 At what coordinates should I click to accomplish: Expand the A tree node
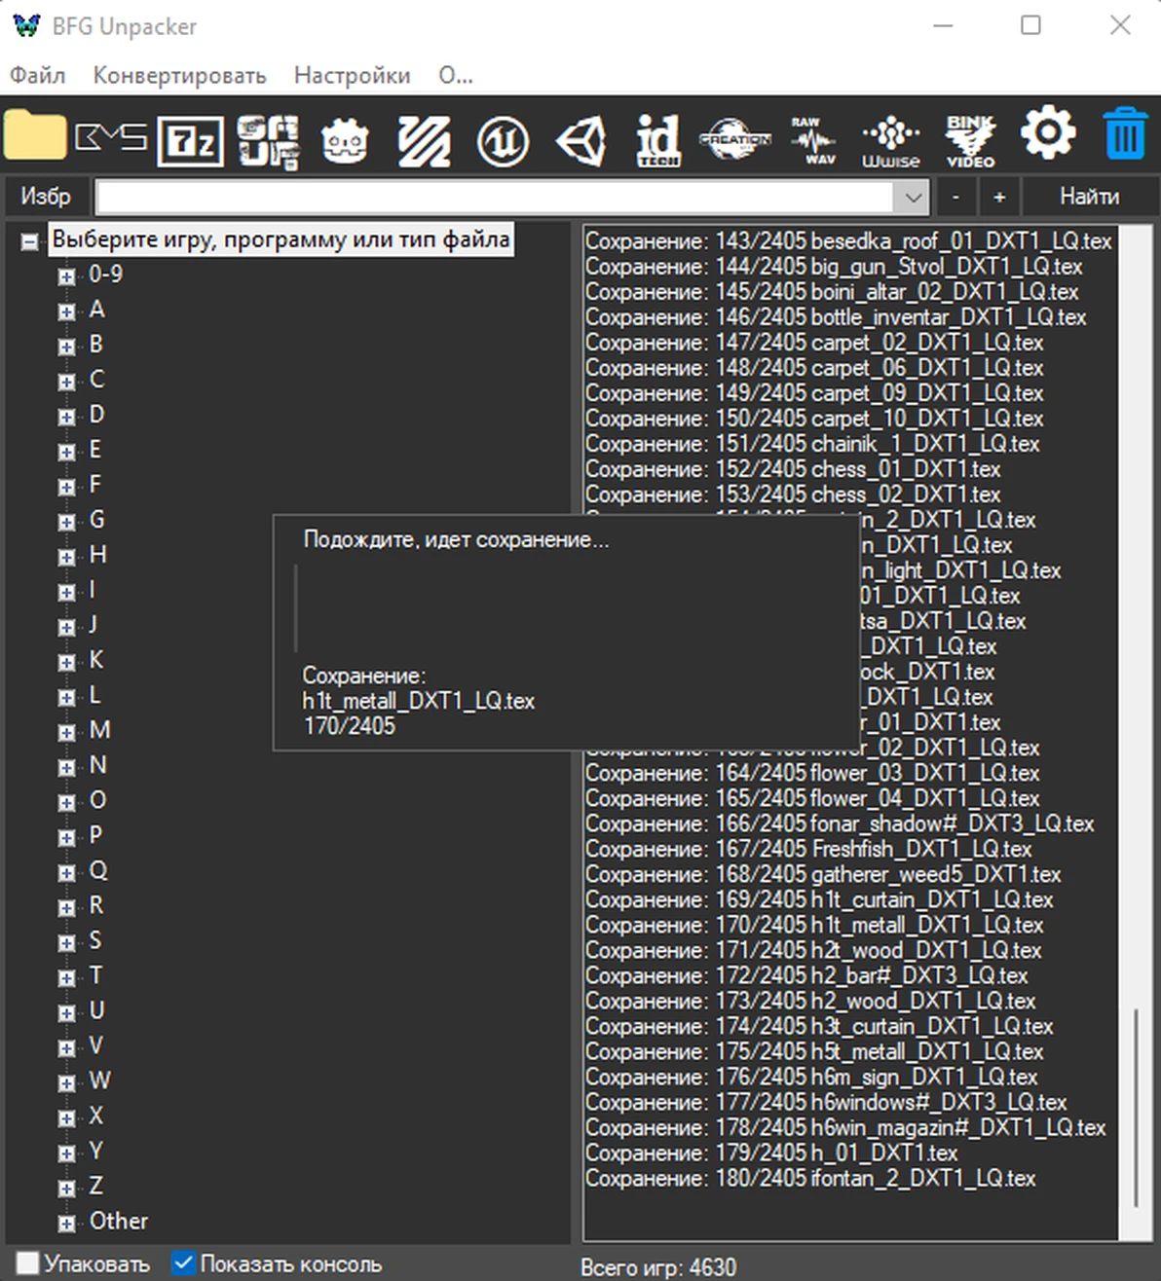[x=66, y=311]
